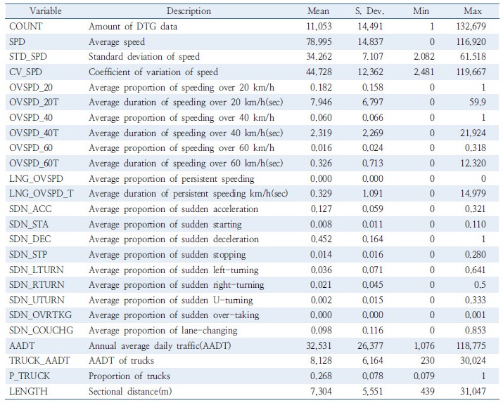Select the Mean column header
The height and width of the screenshot is (403, 503).
click(x=319, y=11)
